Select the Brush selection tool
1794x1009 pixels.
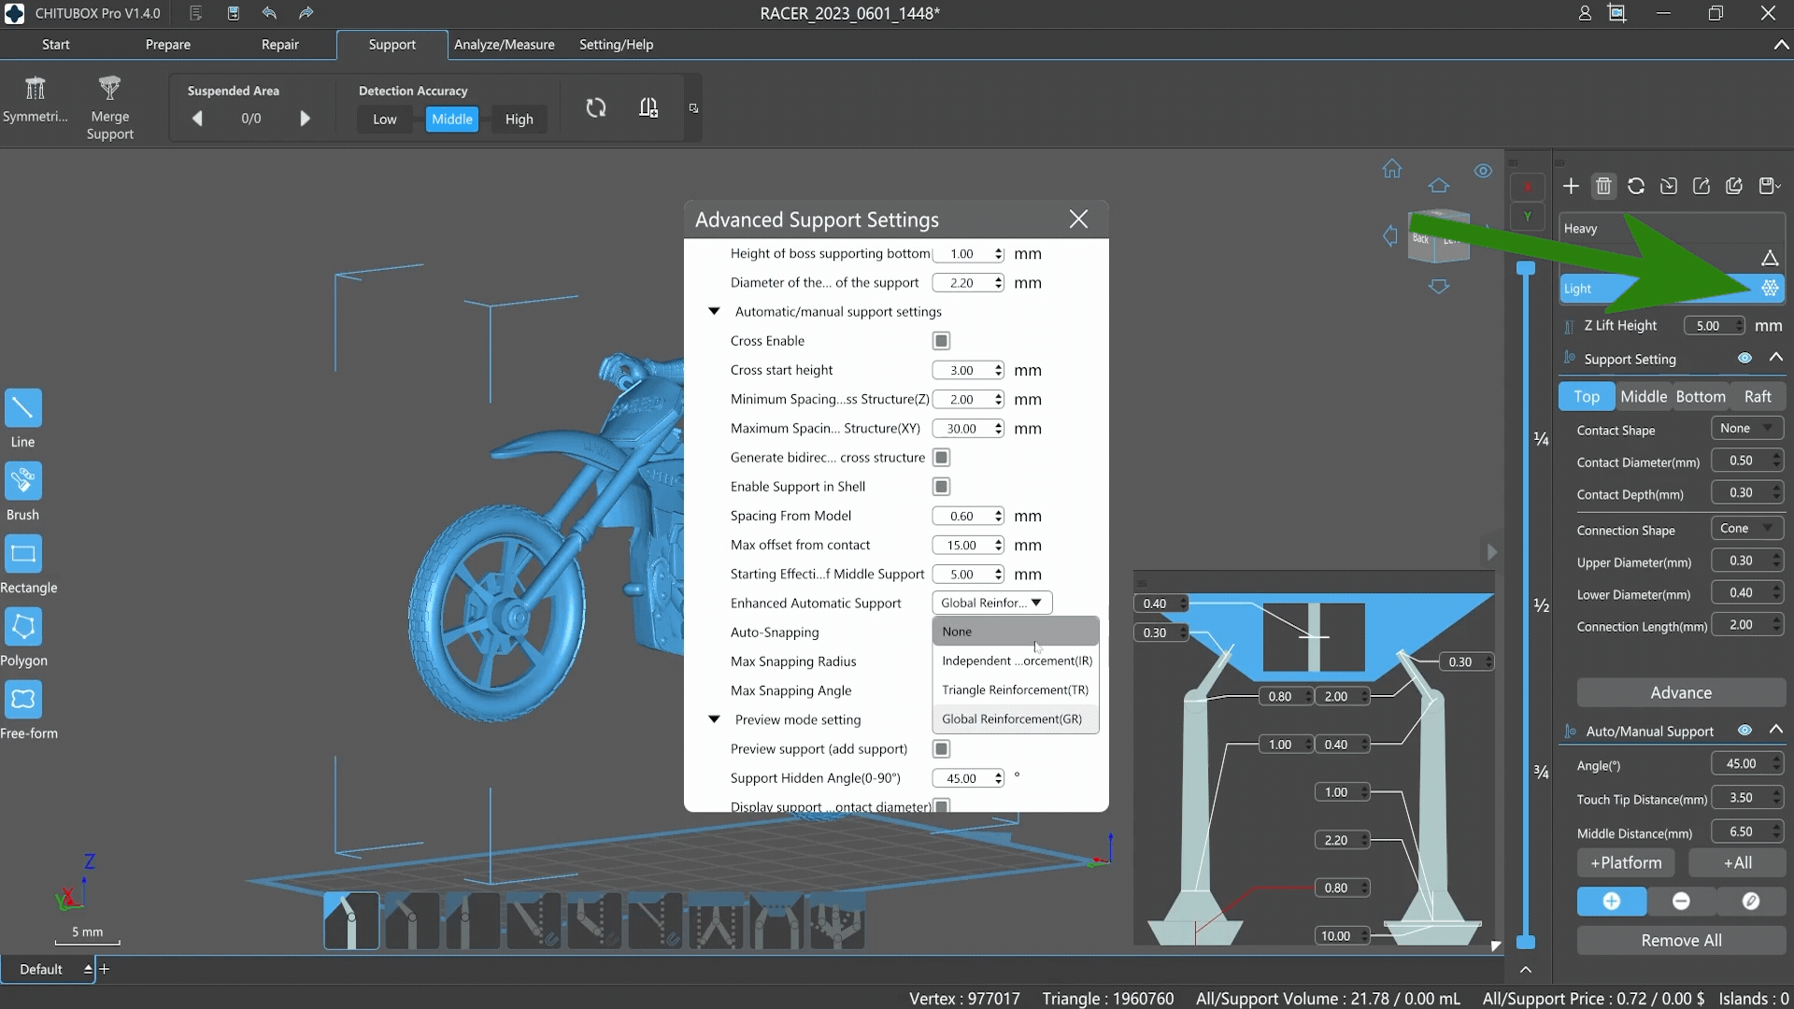coord(23,481)
